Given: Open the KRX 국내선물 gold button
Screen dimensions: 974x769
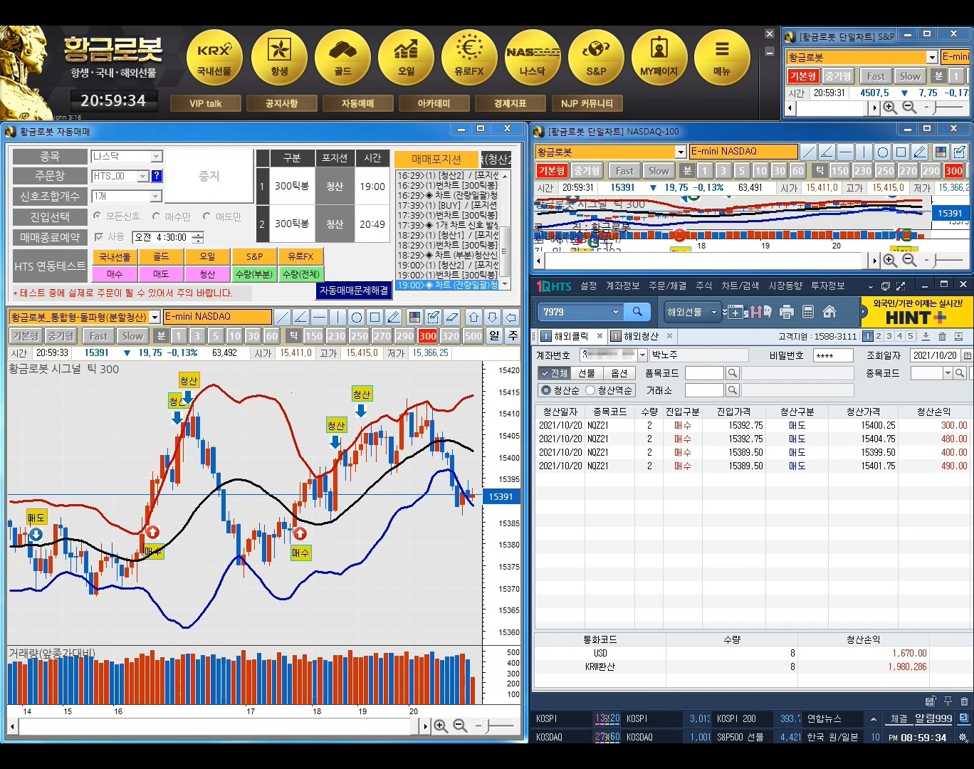Looking at the screenshot, I should [214, 58].
